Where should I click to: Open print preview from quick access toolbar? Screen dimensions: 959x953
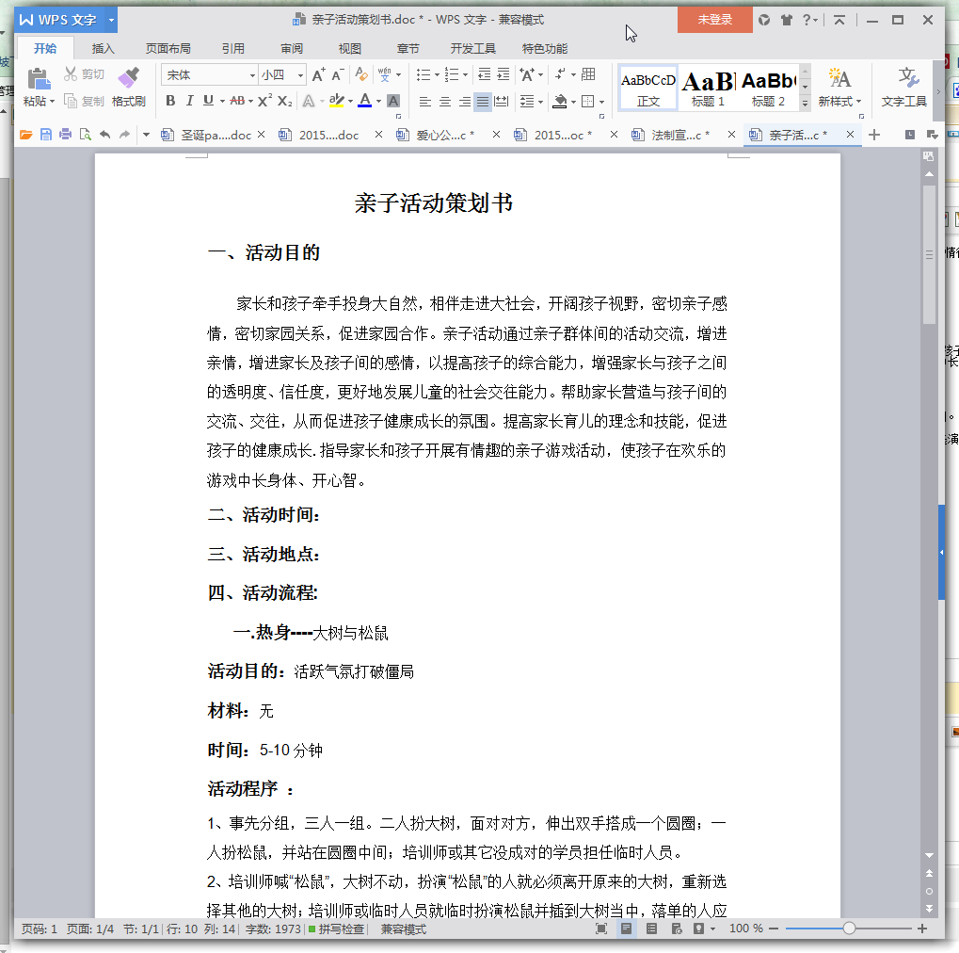pos(85,135)
